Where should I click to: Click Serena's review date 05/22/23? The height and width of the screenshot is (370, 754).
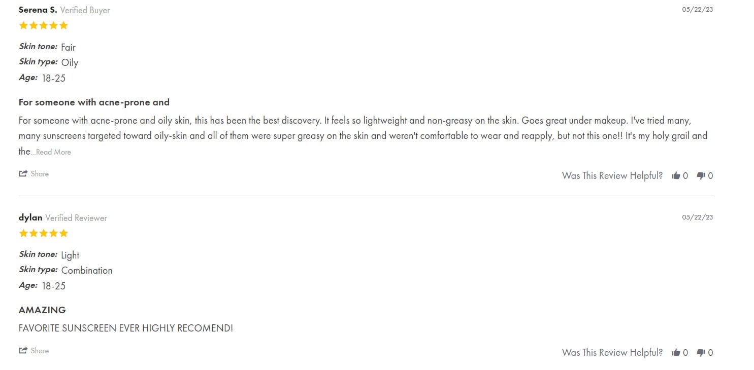[697, 9]
